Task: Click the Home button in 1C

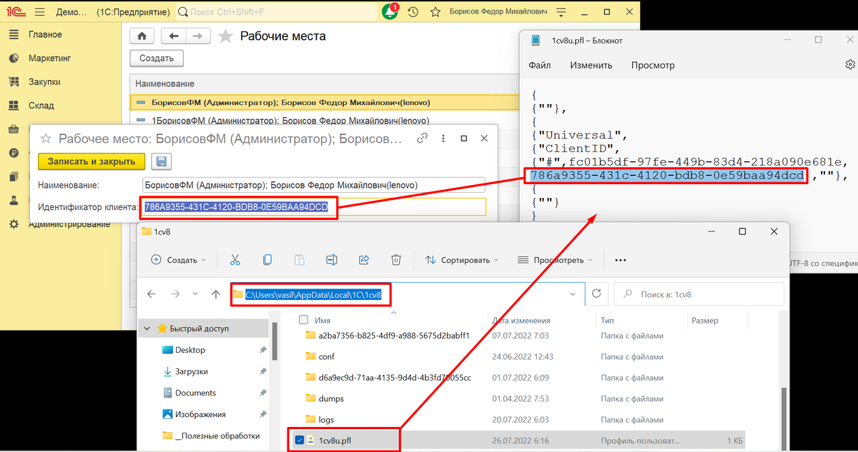Action: (x=142, y=36)
